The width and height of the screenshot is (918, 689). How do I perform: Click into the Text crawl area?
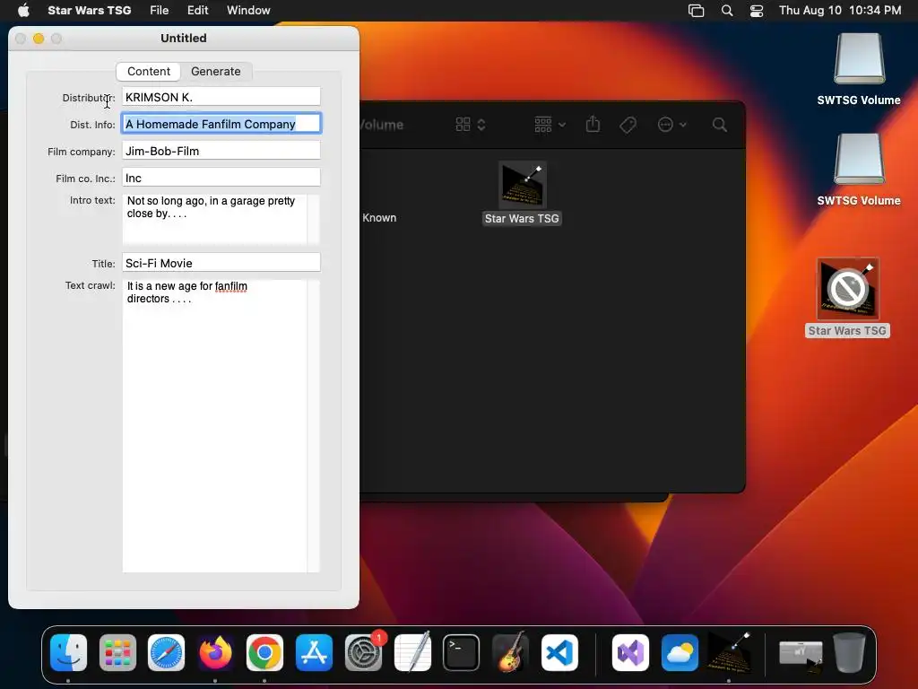(214, 426)
